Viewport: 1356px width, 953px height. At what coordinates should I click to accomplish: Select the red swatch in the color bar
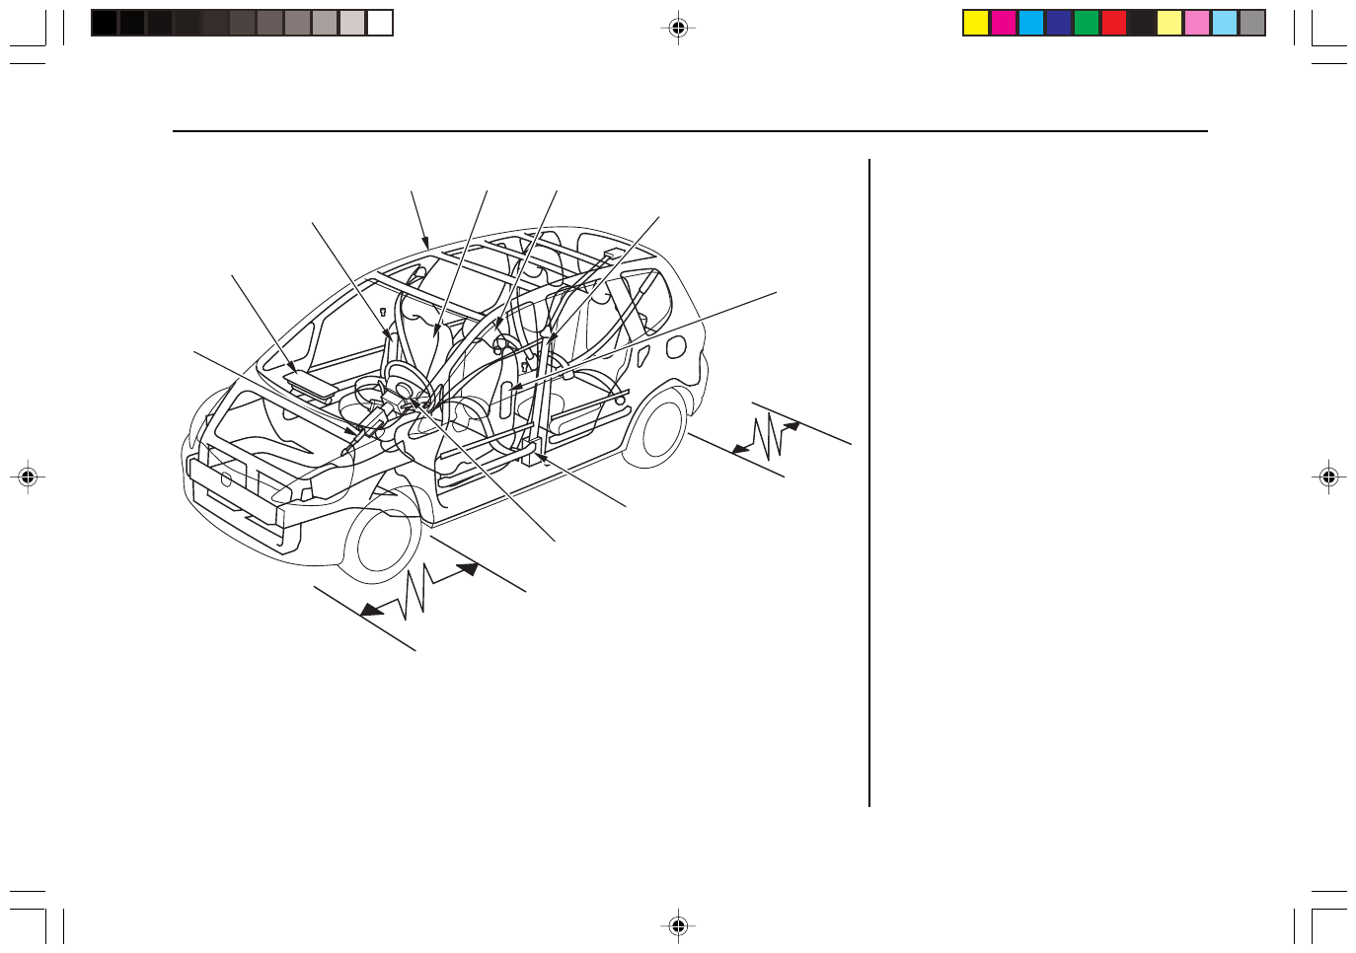coord(1114,23)
